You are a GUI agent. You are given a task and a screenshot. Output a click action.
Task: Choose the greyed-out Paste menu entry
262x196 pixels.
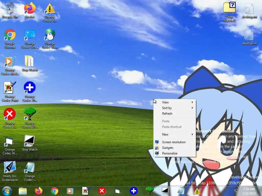click(x=174, y=121)
